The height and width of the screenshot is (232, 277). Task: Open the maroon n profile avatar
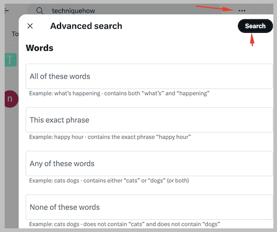11,99
